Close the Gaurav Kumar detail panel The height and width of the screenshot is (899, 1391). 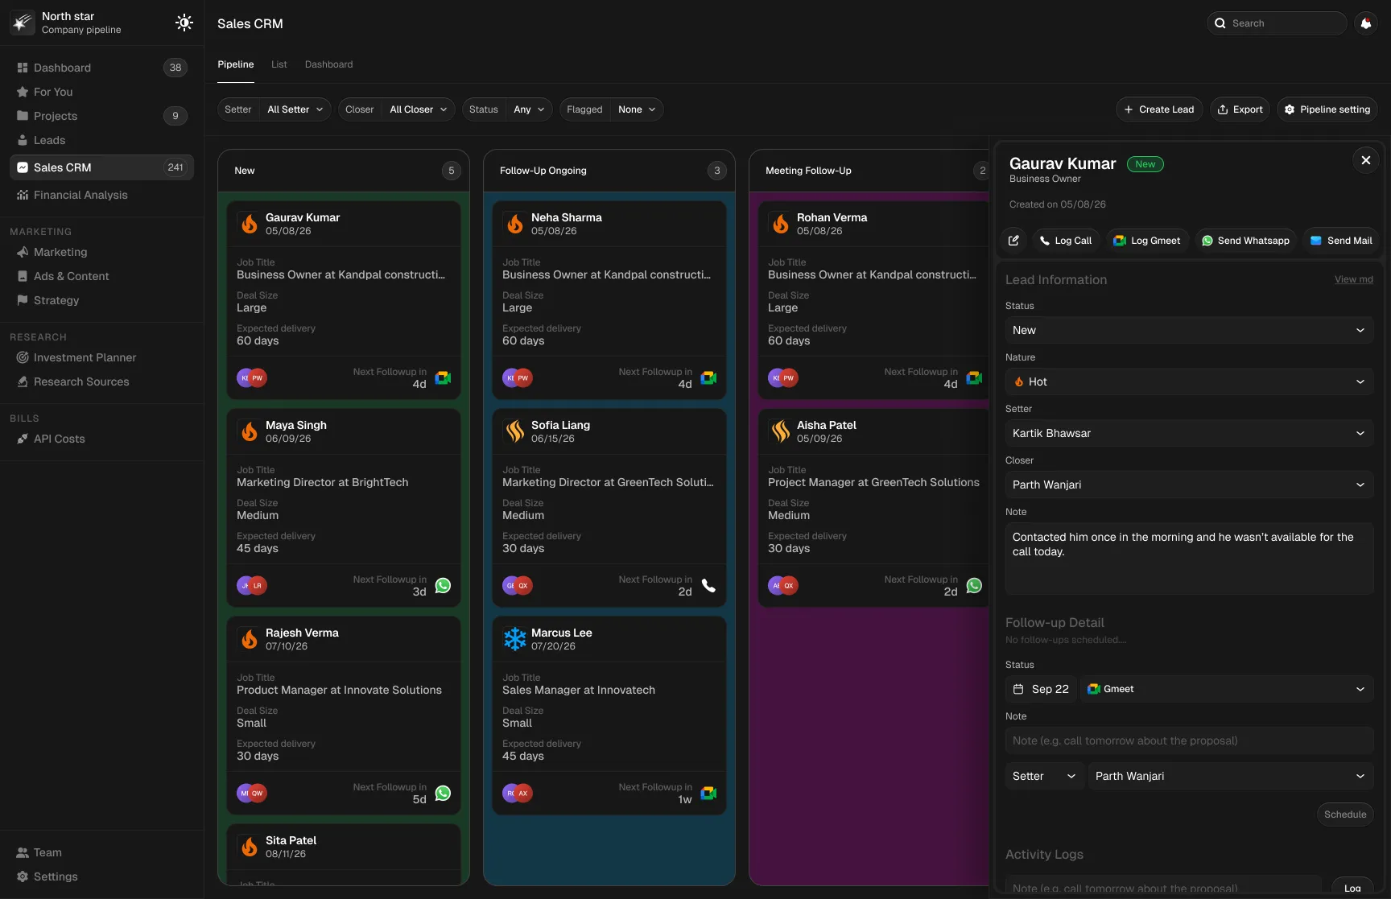(x=1366, y=160)
